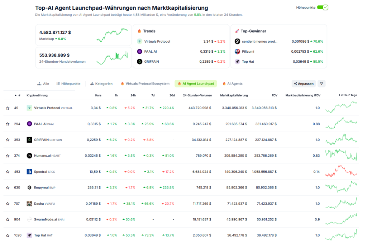Click the Top Hat logo in table row

coord(29,235)
